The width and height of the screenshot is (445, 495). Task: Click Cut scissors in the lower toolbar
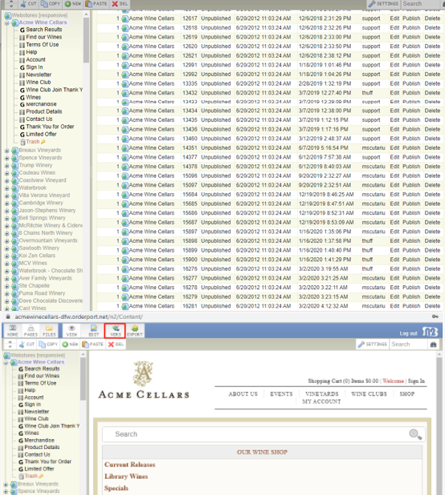point(27,344)
